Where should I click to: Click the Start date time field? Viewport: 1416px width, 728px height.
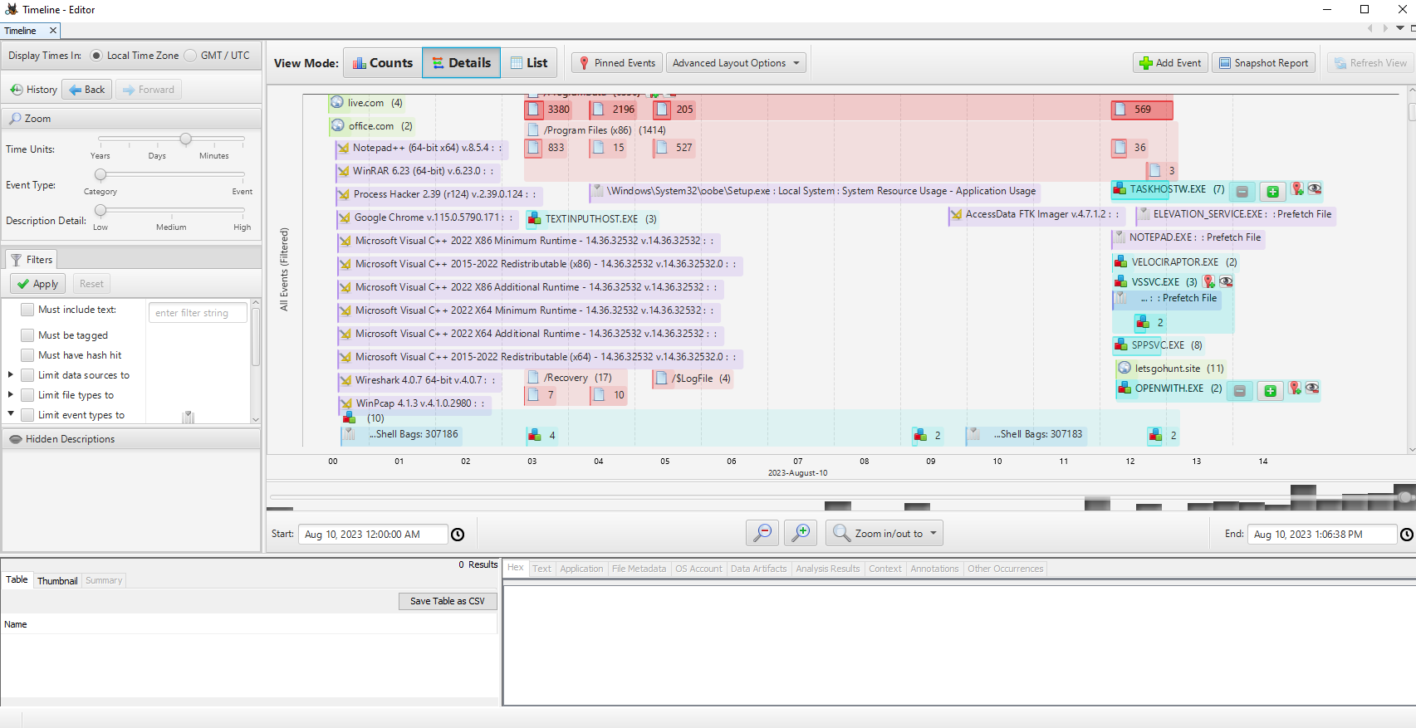pyautogui.click(x=373, y=535)
